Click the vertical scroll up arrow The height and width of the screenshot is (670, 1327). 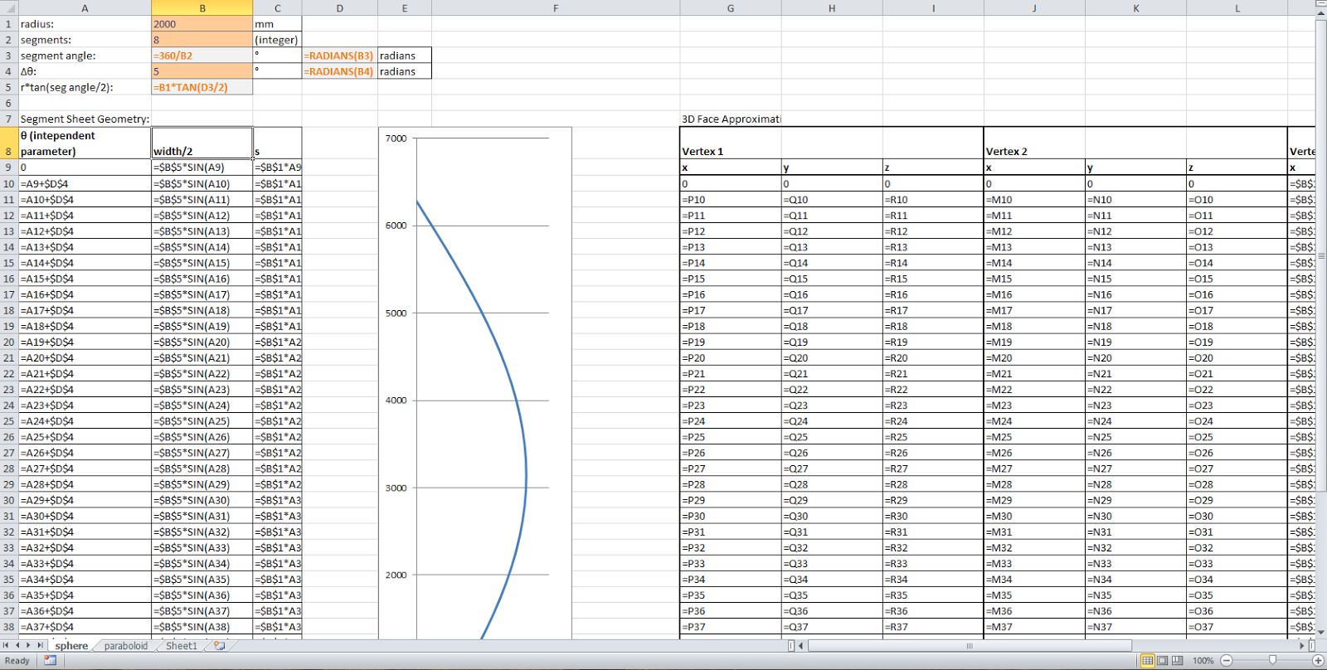point(1320,12)
